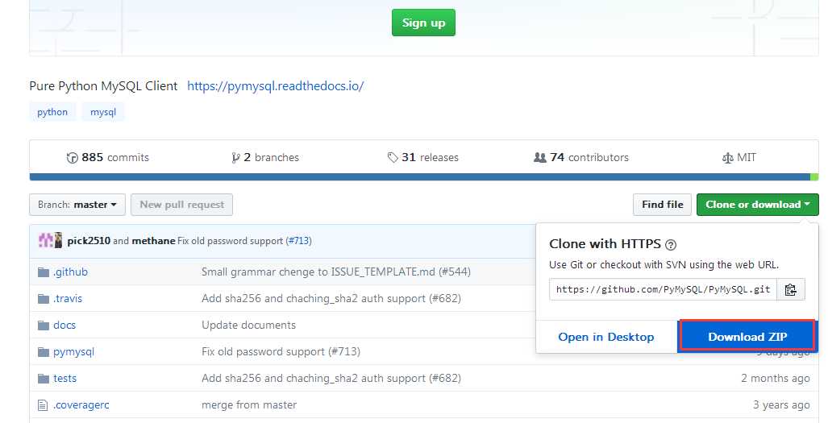Open the pymysql folder
828x423 pixels.
[73, 352]
